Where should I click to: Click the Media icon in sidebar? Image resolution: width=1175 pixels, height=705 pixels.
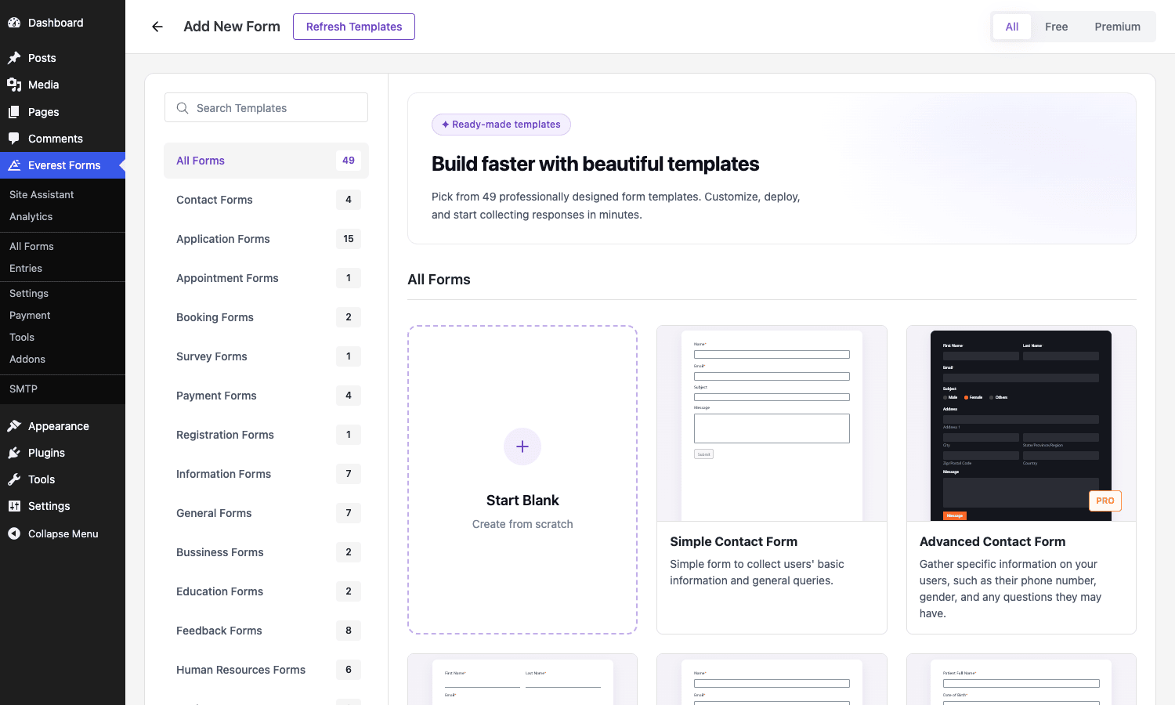[14, 85]
